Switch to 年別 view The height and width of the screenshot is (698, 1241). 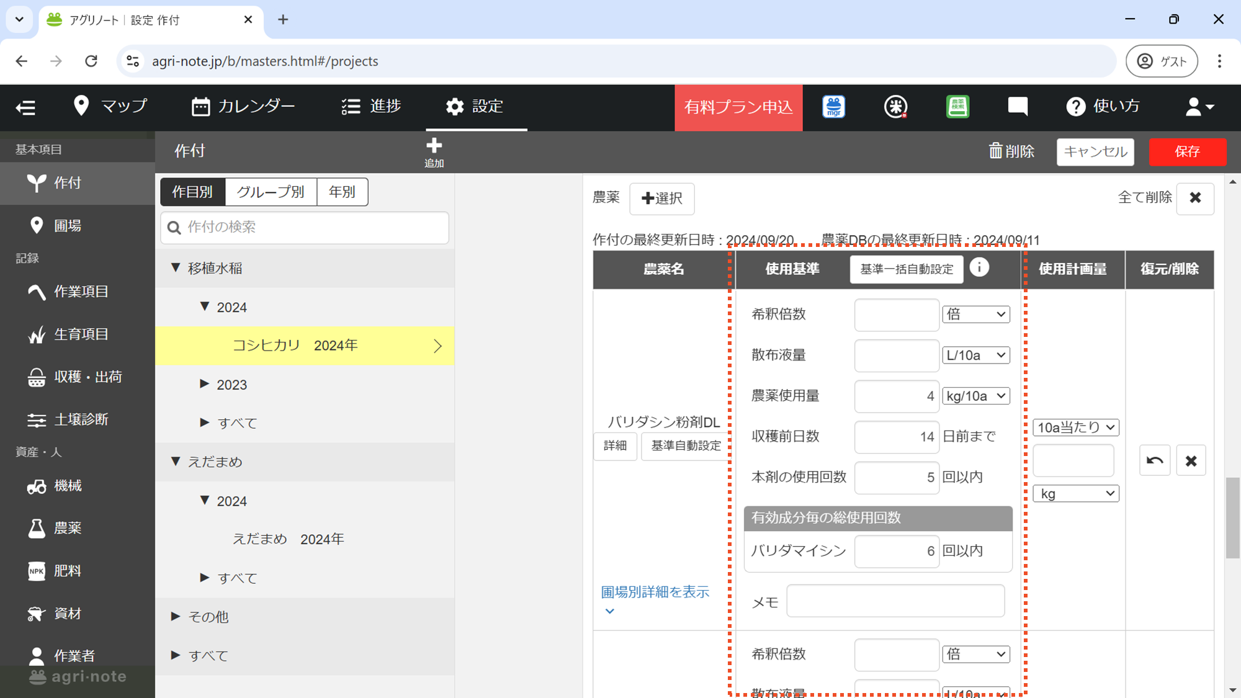click(342, 192)
